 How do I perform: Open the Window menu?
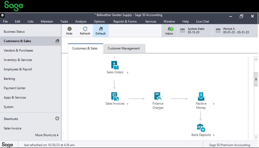(169, 22)
